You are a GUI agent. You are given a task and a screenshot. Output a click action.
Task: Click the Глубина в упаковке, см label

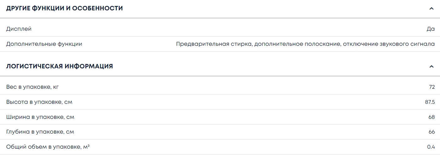[40, 132]
